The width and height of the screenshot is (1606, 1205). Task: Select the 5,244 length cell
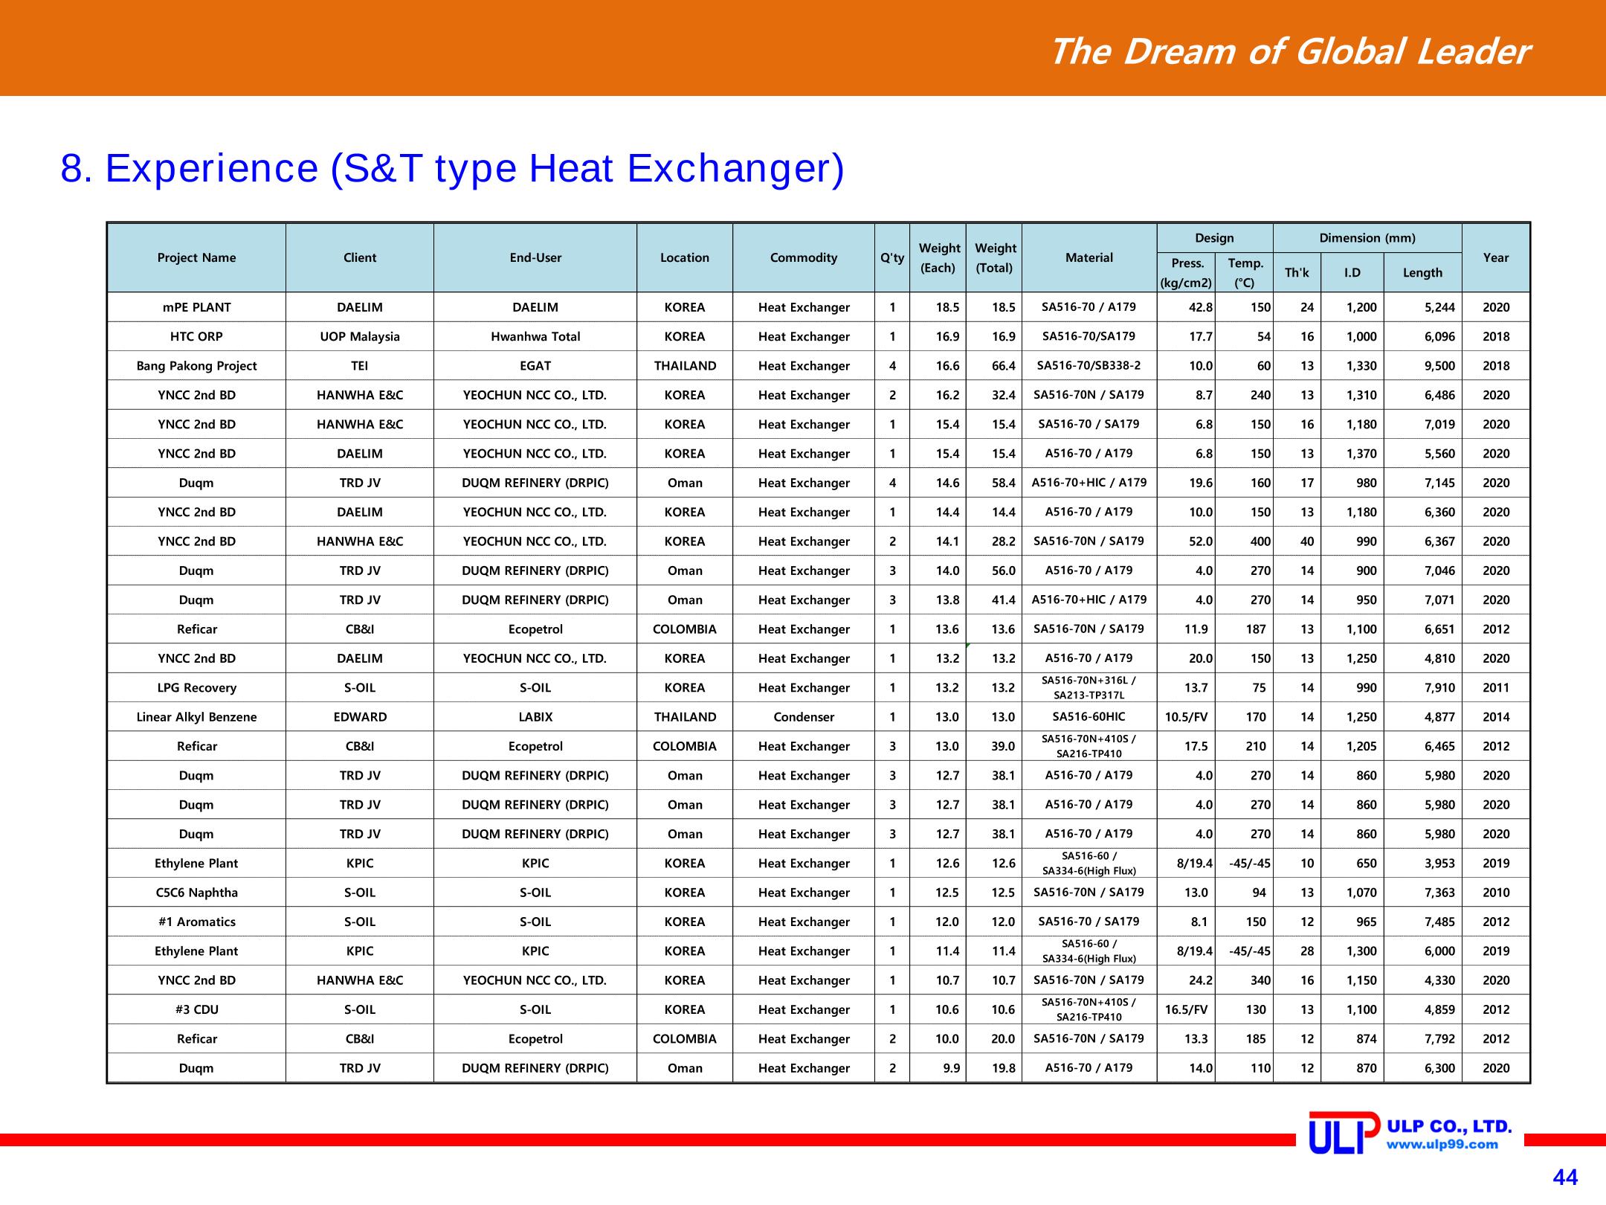pyautogui.click(x=1422, y=307)
